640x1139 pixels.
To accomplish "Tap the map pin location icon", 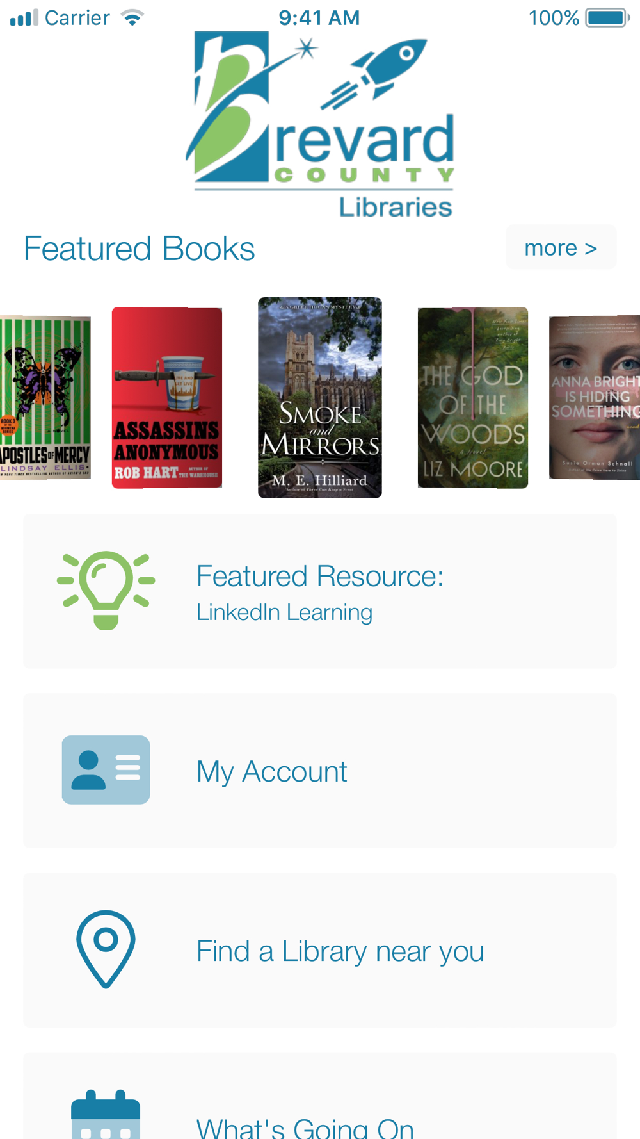I will pos(106,949).
